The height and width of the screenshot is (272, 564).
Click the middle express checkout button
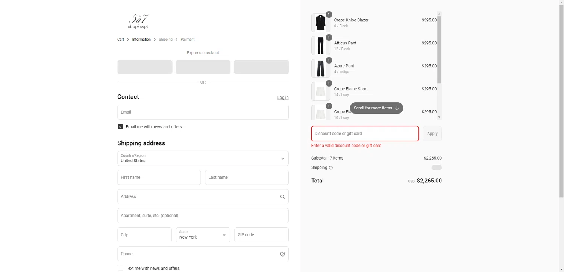[x=203, y=67]
